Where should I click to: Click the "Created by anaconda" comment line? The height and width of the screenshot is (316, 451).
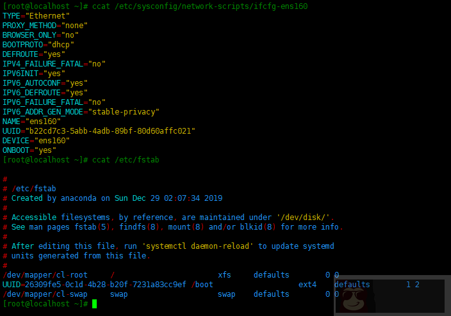[x=117, y=198]
